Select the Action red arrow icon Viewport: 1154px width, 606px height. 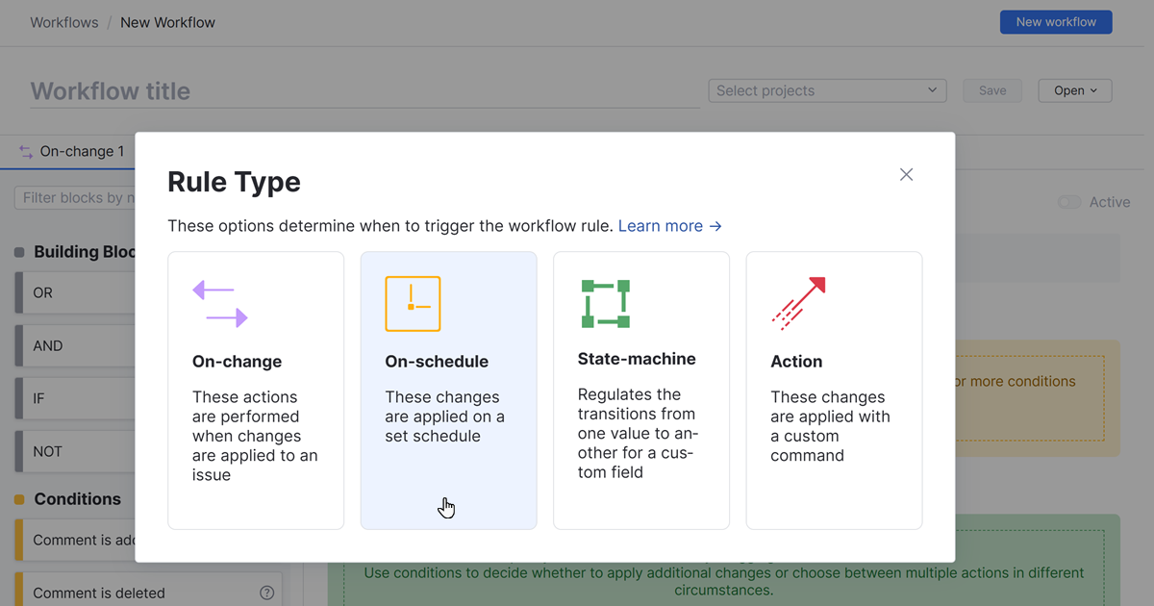797,303
